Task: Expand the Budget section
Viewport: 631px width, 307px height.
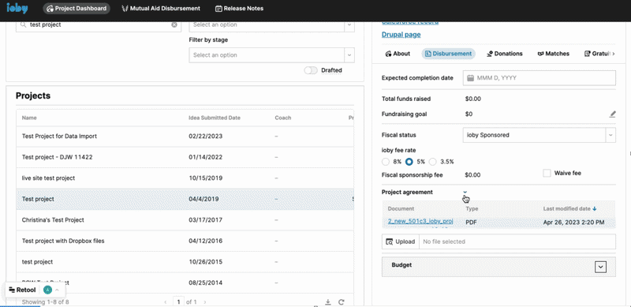Action: click(x=600, y=267)
